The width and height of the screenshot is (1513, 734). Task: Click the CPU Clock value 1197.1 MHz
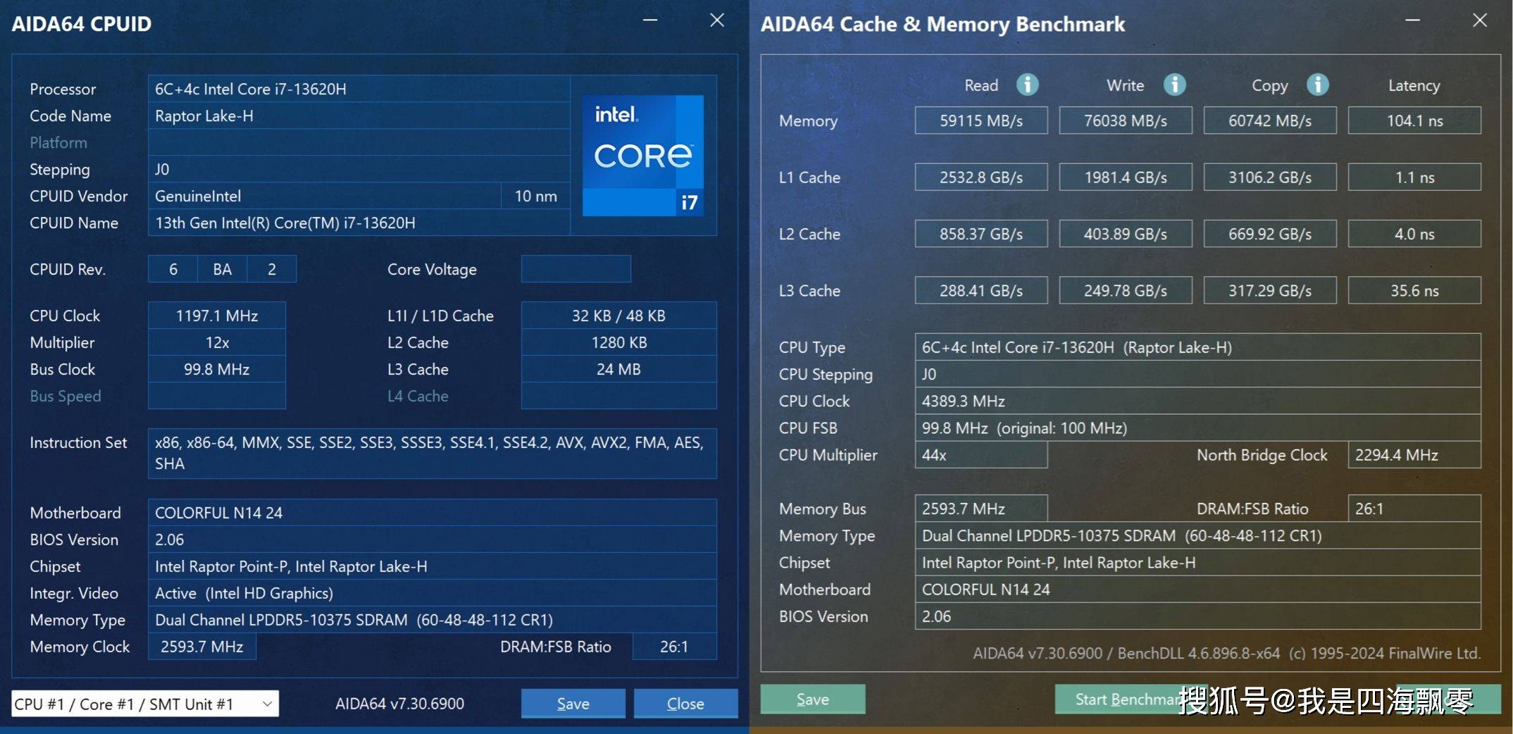point(217,316)
